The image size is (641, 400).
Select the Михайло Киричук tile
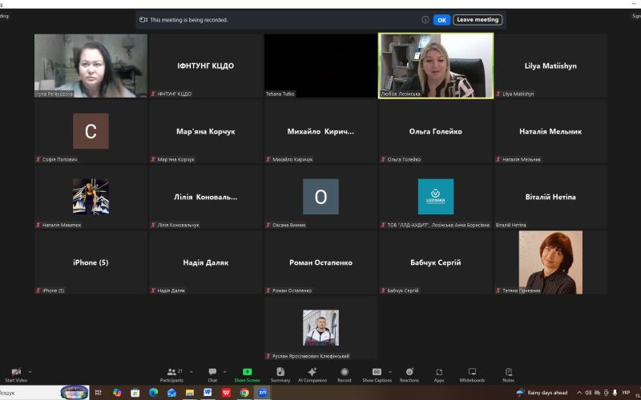pyautogui.click(x=321, y=131)
